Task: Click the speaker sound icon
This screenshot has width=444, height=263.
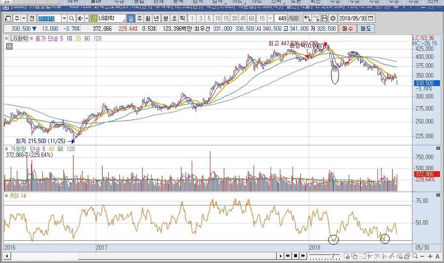Action: pyautogui.click(x=80, y=18)
